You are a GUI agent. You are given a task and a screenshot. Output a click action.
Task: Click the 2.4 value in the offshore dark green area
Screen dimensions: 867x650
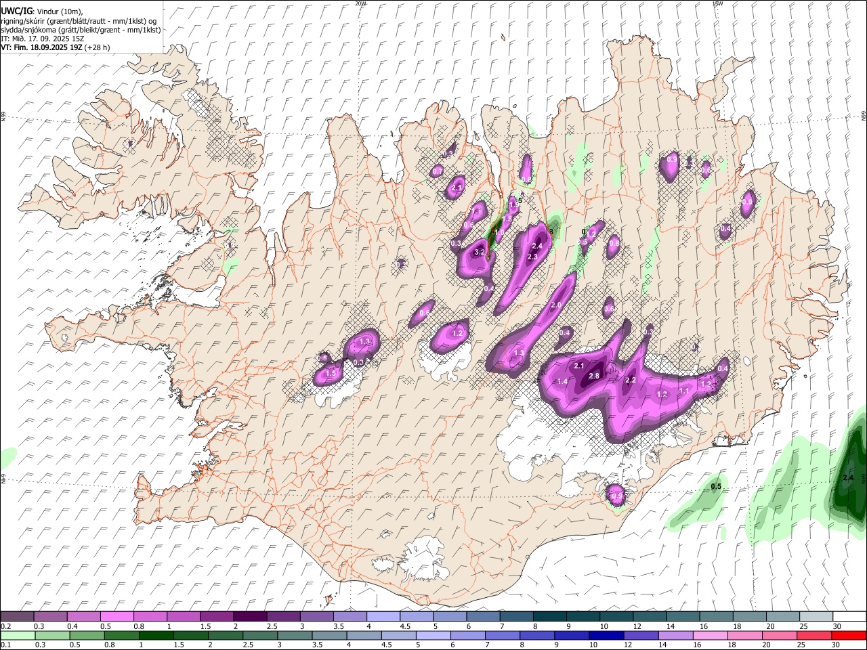click(x=848, y=478)
